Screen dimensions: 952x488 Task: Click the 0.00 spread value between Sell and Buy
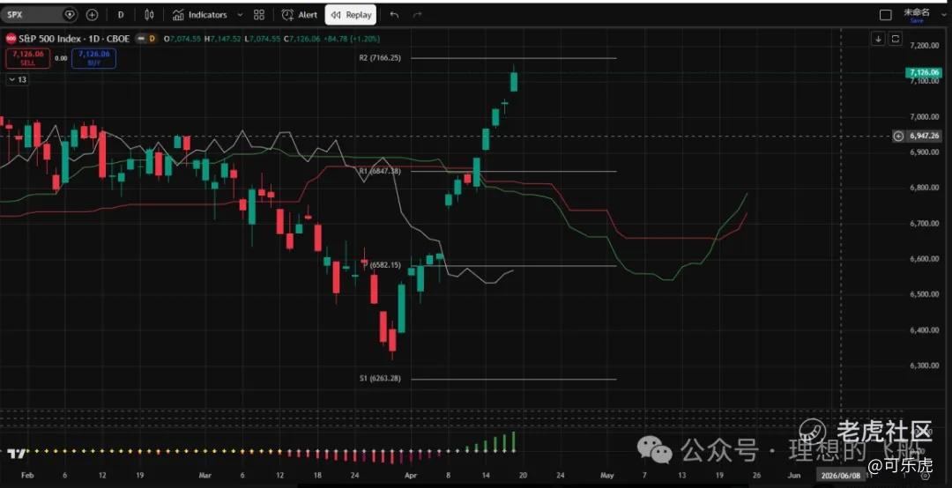pyautogui.click(x=61, y=58)
